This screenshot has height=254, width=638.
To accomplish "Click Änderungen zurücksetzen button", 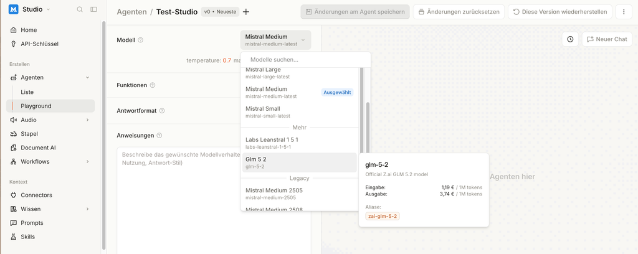I will pos(459,12).
